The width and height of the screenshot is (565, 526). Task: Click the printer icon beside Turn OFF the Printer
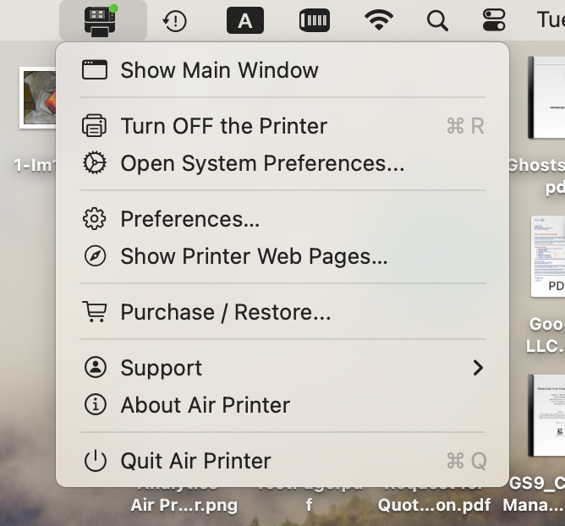coord(95,126)
